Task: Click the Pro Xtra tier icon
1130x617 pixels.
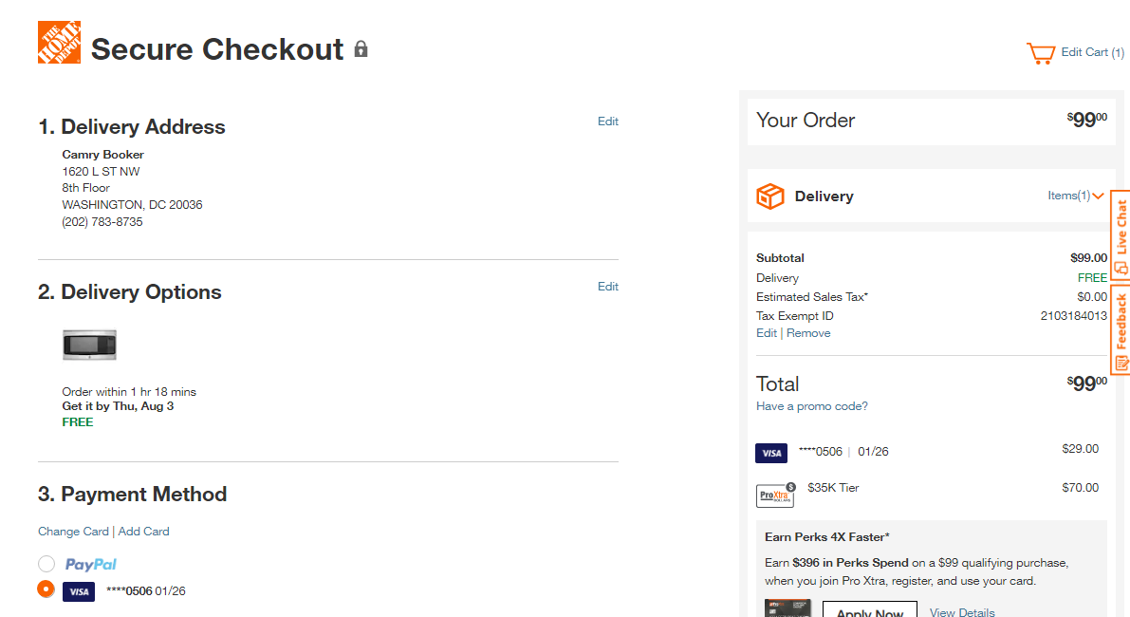Action: [x=775, y=495]
